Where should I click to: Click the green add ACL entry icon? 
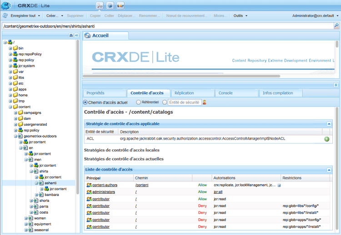coord(326,139)
